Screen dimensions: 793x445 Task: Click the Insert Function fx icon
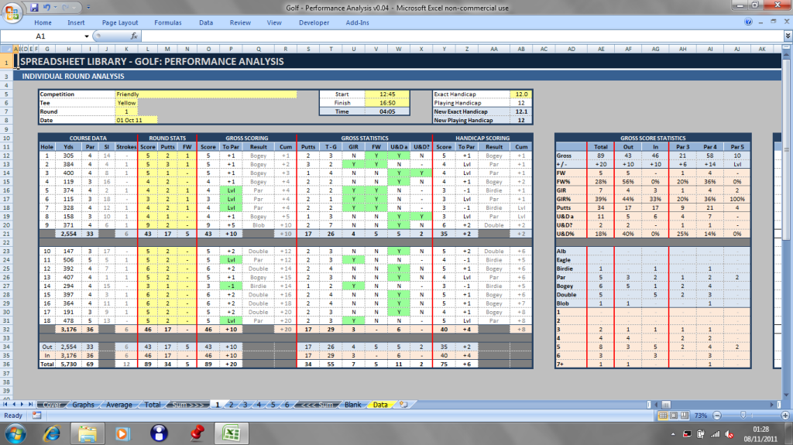pyautogui.click(x=134, y=36)
